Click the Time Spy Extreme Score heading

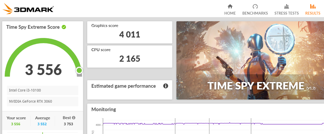33,27
